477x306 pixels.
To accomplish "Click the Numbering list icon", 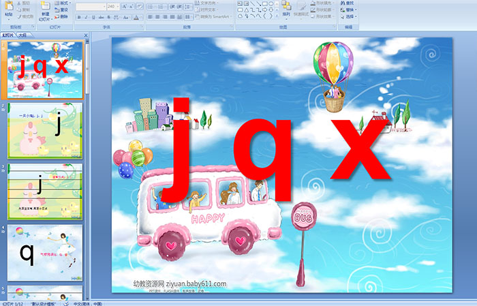I will tap(161, 6).
